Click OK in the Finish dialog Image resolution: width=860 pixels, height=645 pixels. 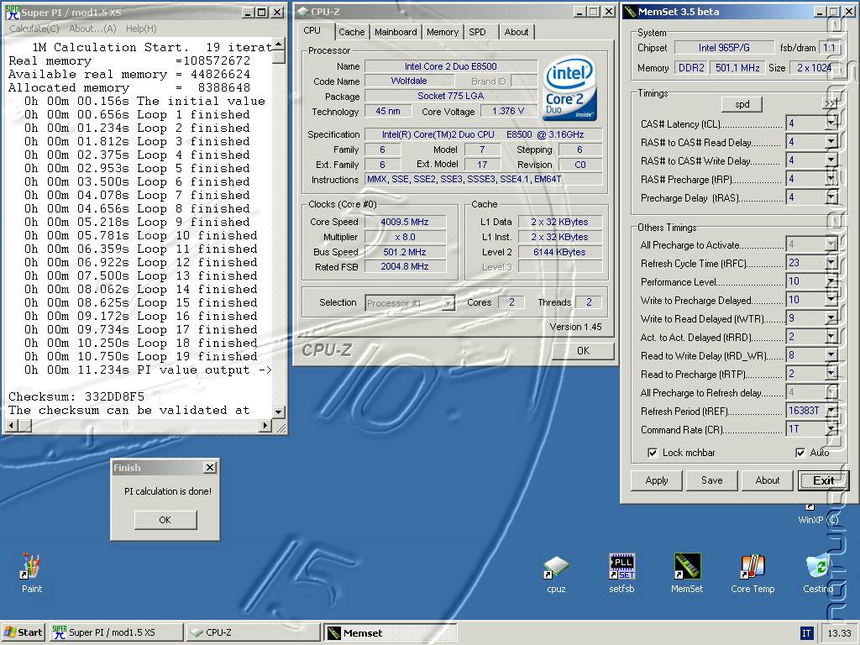165,519
